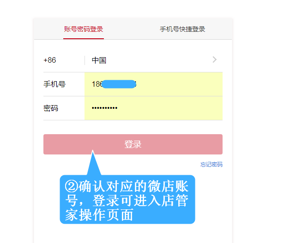Click the 186 digits in phone field
Viewport: 308px width, 243px height.
point(97,84)
